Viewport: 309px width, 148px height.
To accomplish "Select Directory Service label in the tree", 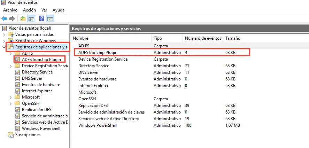I will click(37, 72).
